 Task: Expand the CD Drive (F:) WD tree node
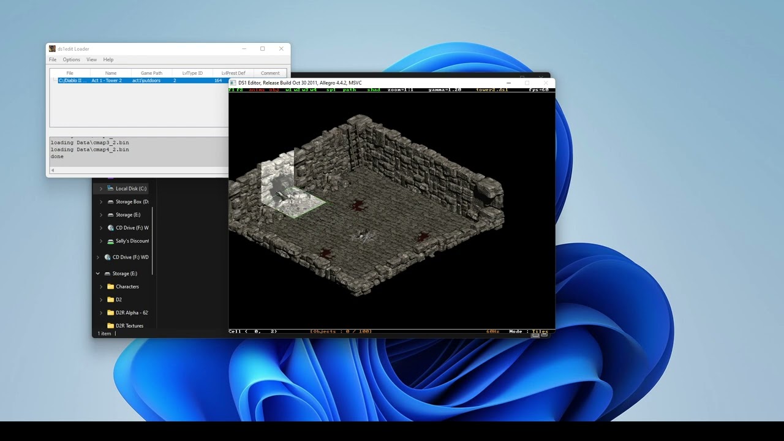click(98, 257)
